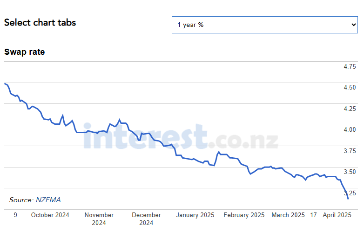Click the interest.co.nz watermark
This screenshot has width=364, height=225.
[x=181, y=136]
